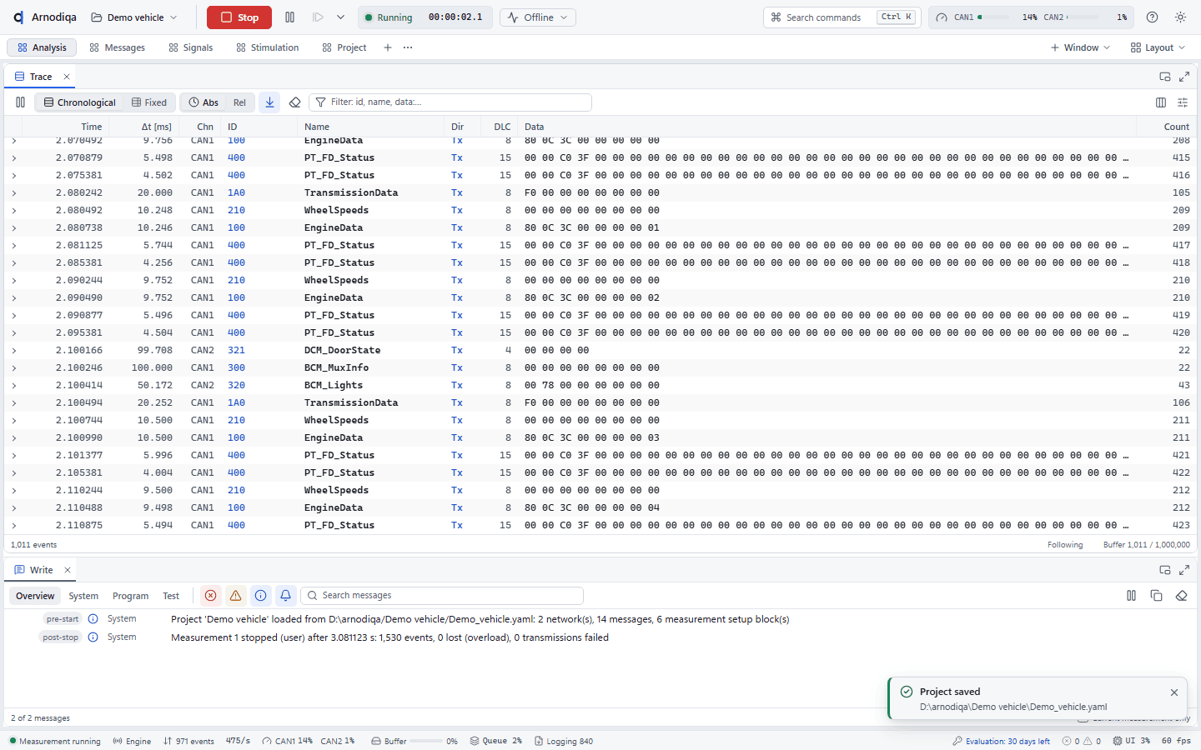This screenshot has width=1201, height=750.
Task: Pause the Write panel output
Action: click(x=1131, y=596)
